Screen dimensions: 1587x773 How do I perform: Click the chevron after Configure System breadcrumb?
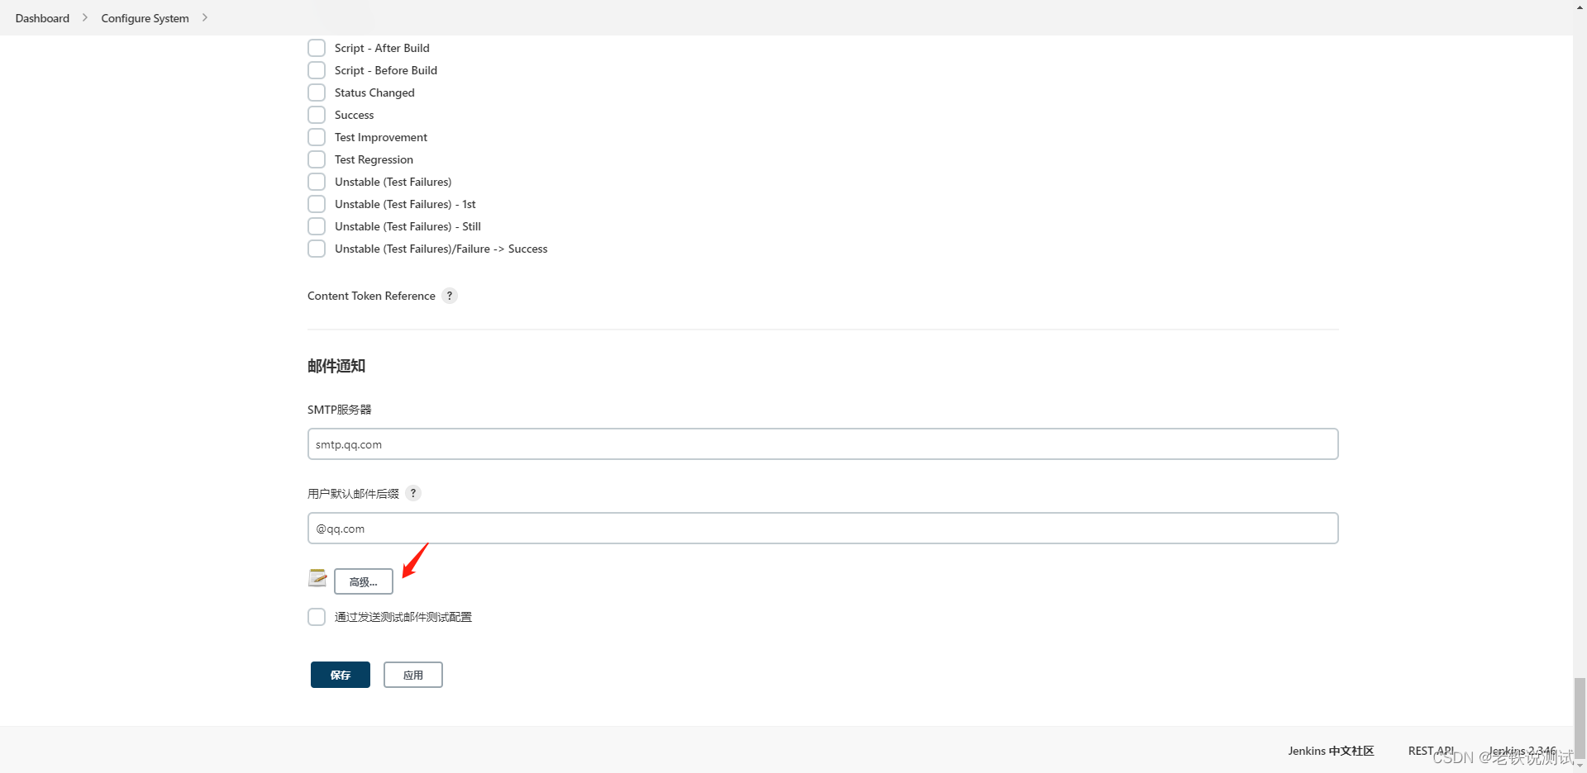click(x=205, y=17)
